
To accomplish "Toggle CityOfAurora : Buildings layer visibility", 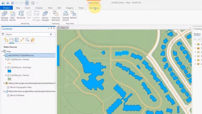I will pyautogui.click(x=8, y=67).
